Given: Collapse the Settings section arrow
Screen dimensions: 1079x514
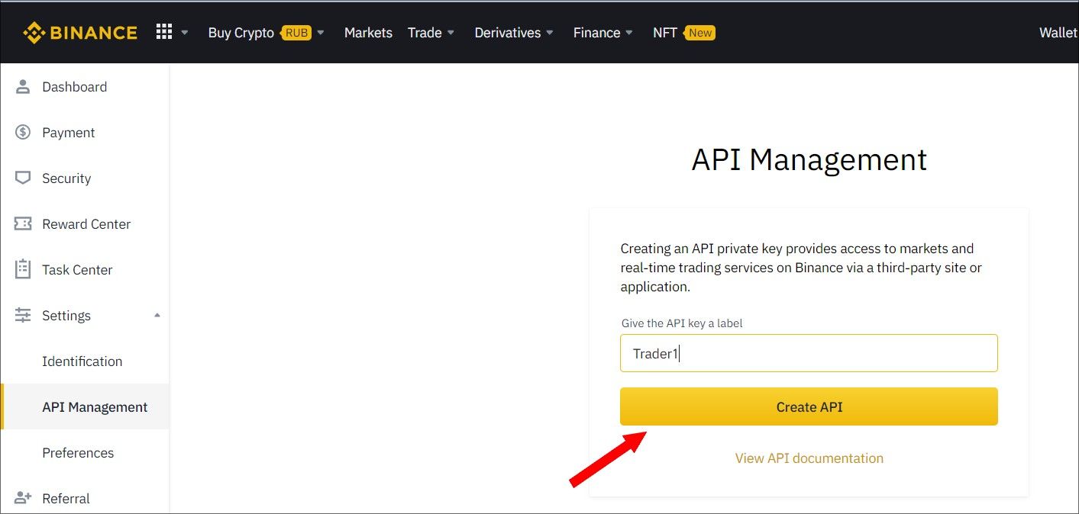Looking at the screenshot, I should [x=157, y=315].
